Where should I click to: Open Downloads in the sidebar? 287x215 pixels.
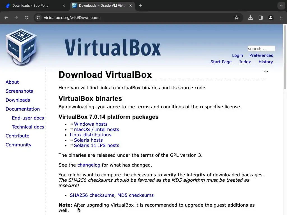(x=18, y=100)
